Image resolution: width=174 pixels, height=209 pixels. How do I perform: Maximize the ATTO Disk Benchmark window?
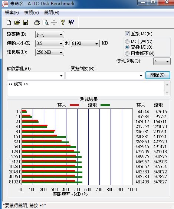153,2
